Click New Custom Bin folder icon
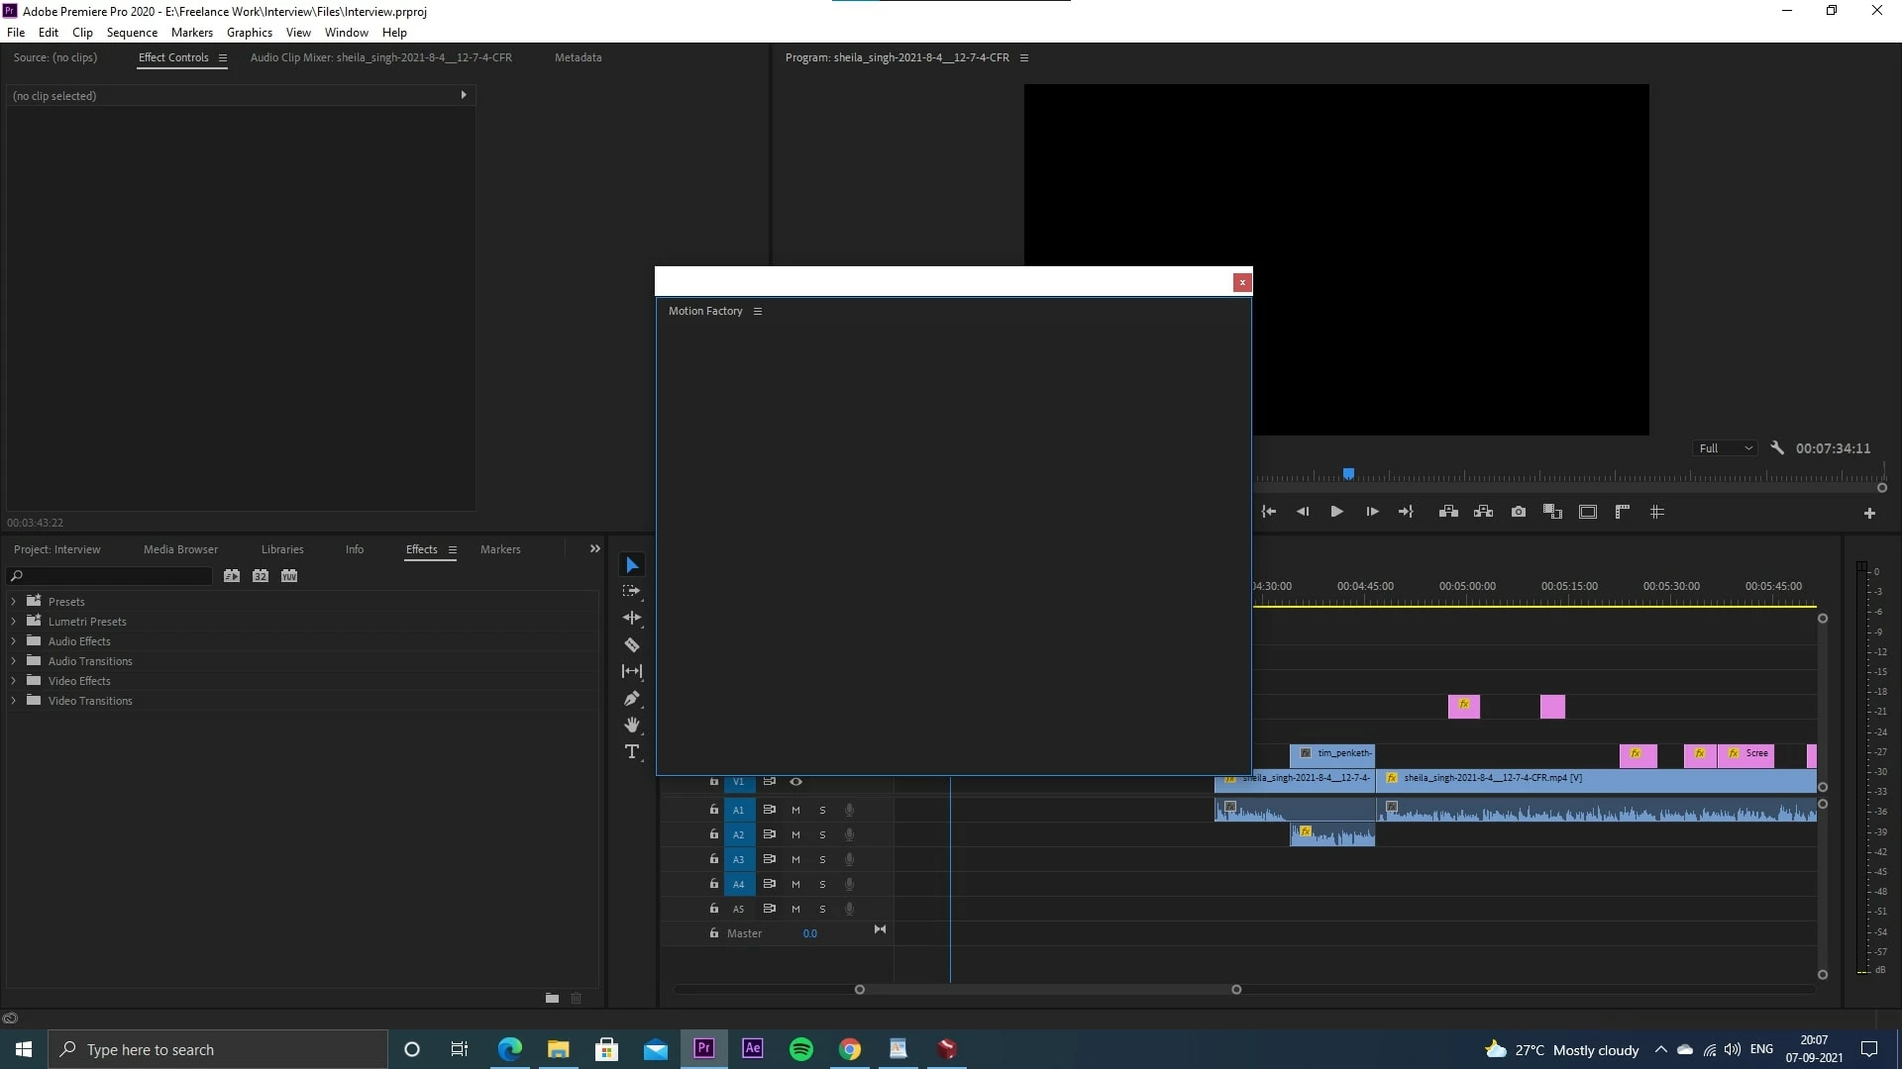The height and width of the screenshot is (1069, 1902). point(552,998)
